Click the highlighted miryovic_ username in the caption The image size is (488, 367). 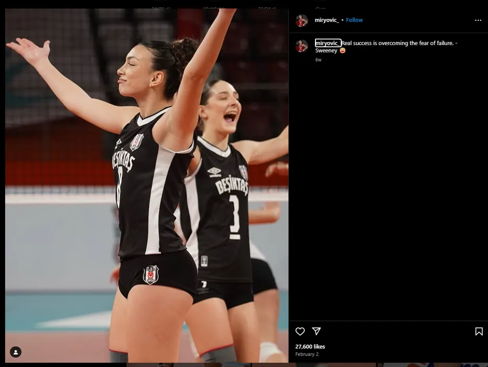coord(328,43)
